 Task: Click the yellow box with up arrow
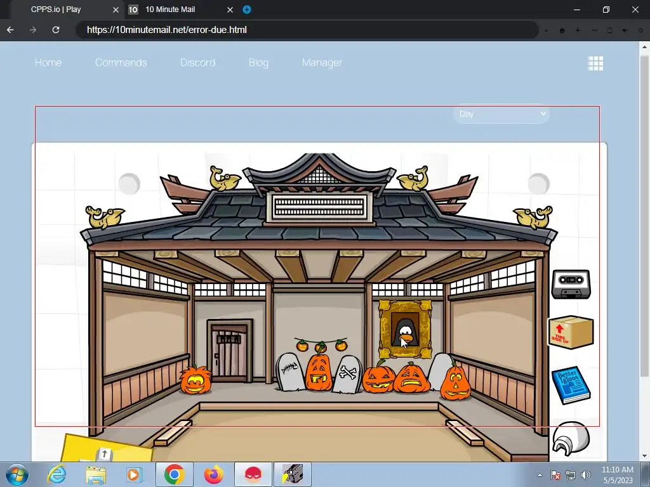click(x=106, y=449)
